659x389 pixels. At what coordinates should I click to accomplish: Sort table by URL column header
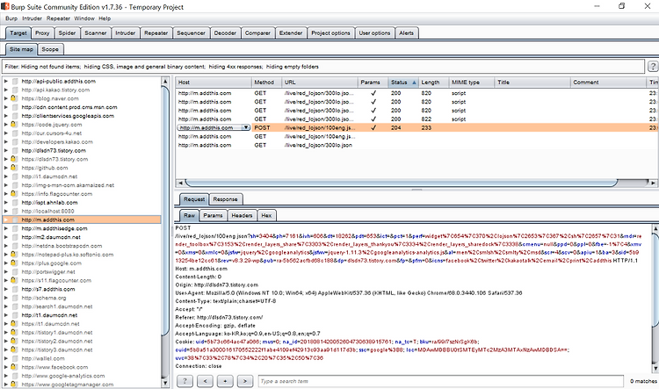320,83
